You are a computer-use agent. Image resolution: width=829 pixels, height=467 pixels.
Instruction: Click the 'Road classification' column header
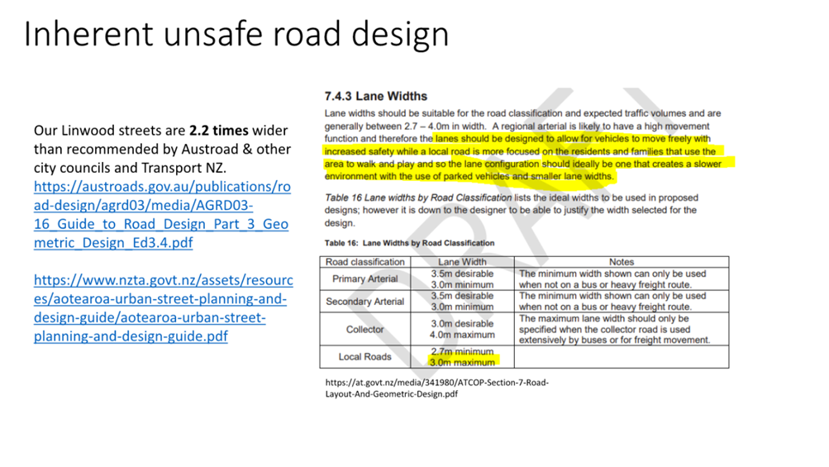point(364,262)
